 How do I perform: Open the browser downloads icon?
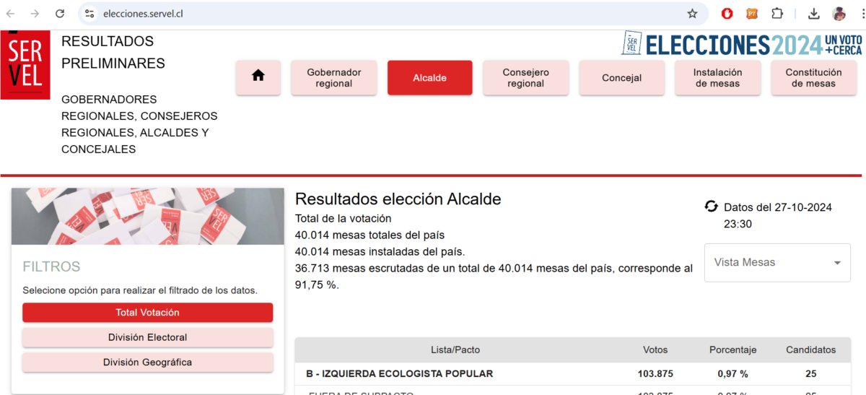(813, 14)
